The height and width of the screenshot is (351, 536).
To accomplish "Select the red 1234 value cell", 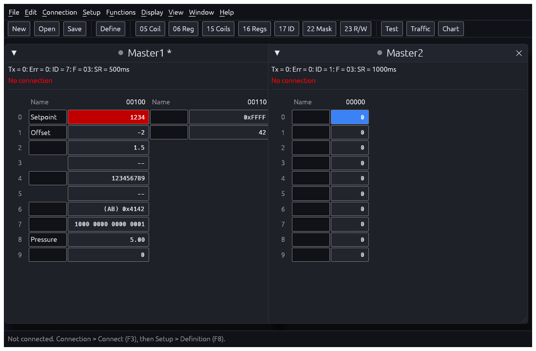I will [x=108, y=117].
